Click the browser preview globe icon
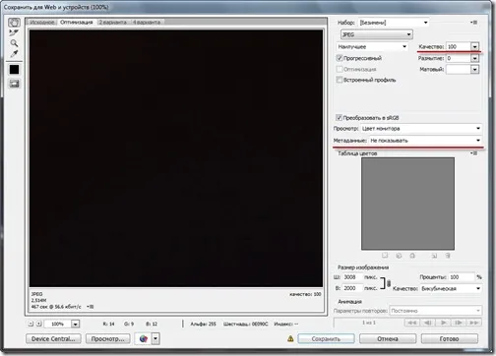The image size is (496, 356). click(143, 338)
